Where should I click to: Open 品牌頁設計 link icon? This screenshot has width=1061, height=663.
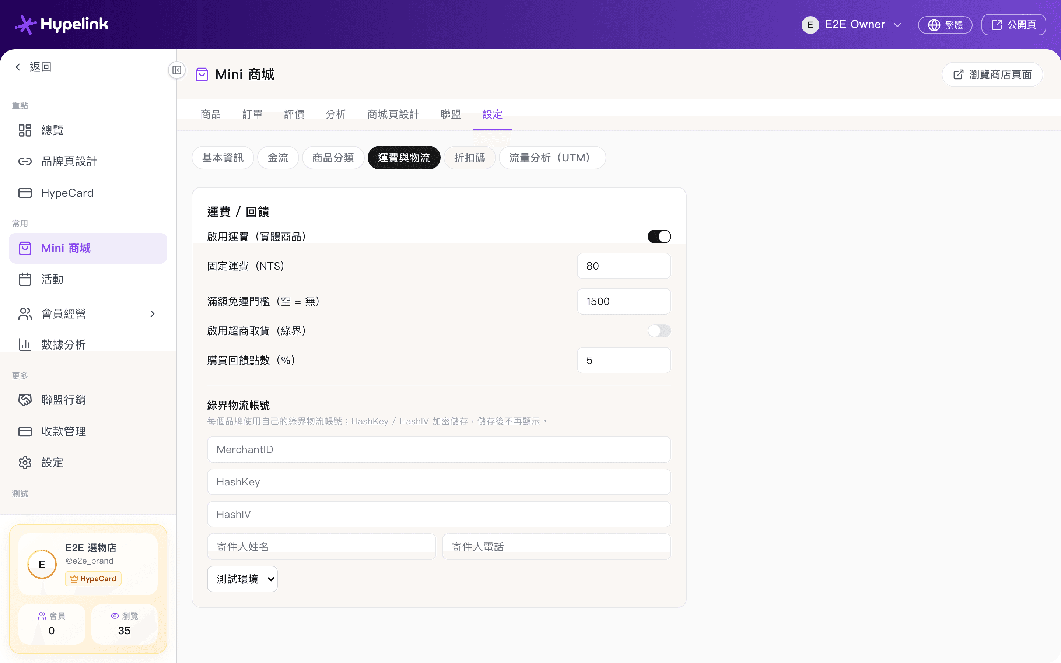[25, 161]
